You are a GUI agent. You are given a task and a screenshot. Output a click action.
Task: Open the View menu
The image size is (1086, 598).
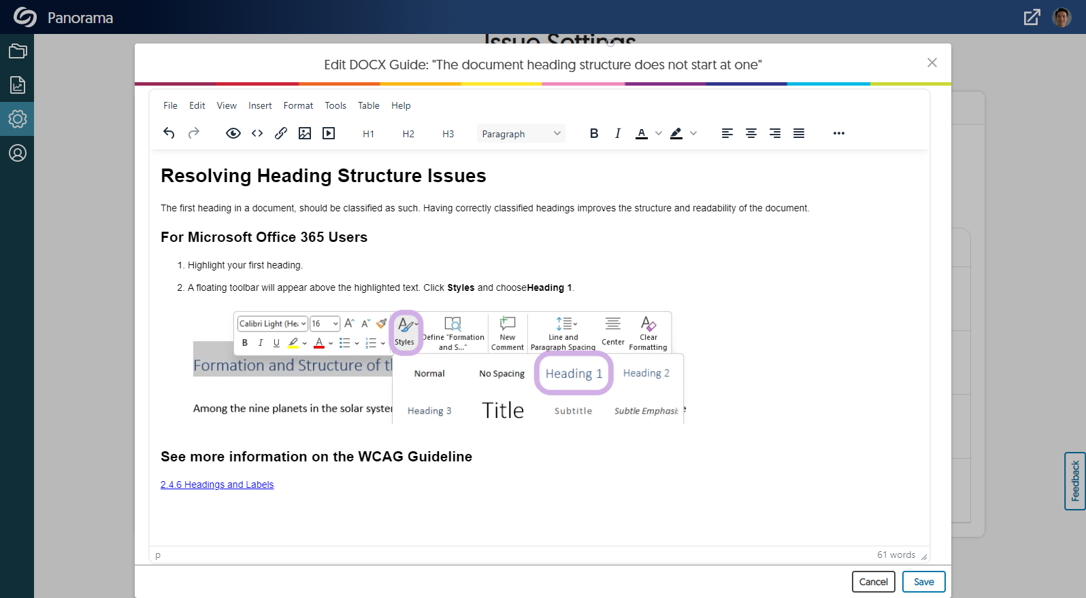click(x=227, y=105)
